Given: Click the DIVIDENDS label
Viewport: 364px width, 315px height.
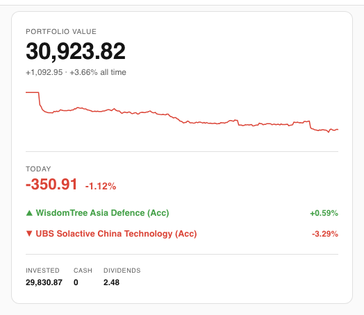Looking at the screenshot, I should 122,271.
